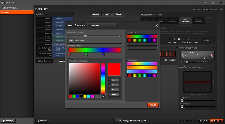Click the Accrochage d'angle help icon

216,47
